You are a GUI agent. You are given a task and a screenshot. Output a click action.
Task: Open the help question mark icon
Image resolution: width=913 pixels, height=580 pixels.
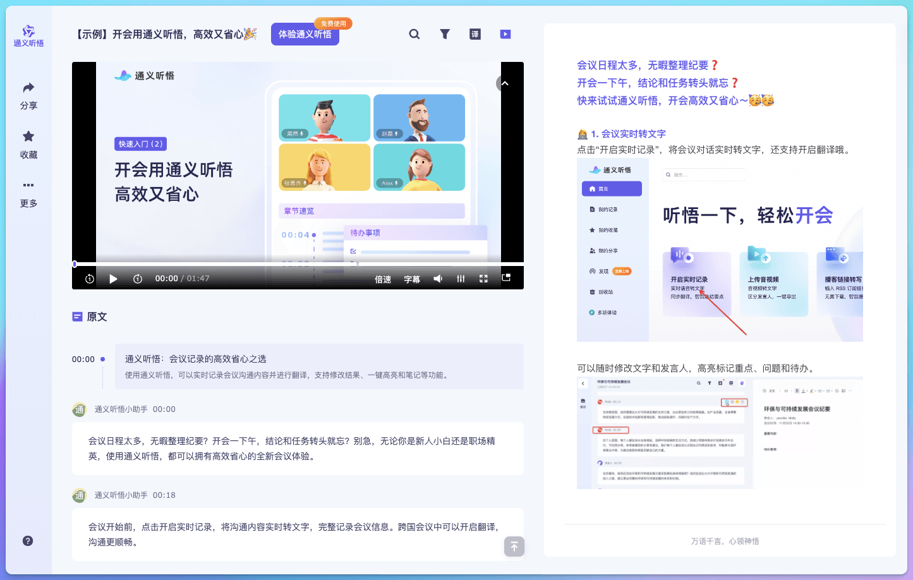(x=28, y=541)
